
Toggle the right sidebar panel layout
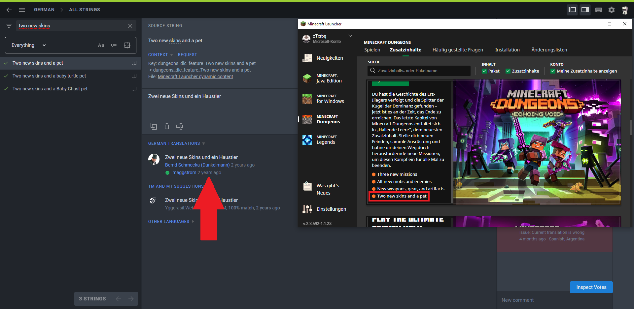[585, 10]
